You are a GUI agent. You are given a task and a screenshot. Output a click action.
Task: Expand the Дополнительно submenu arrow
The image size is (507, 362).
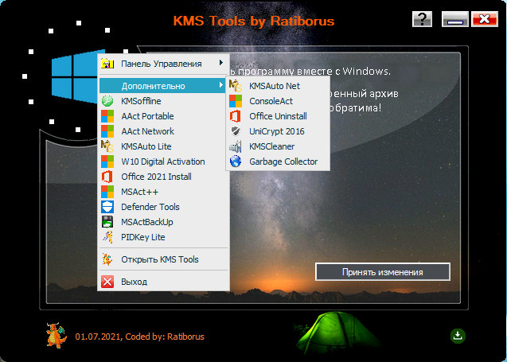click(220, 86)
